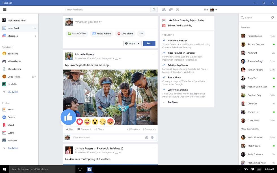
Task: Click the search magnifier button
Action: [x=154, y=10]
